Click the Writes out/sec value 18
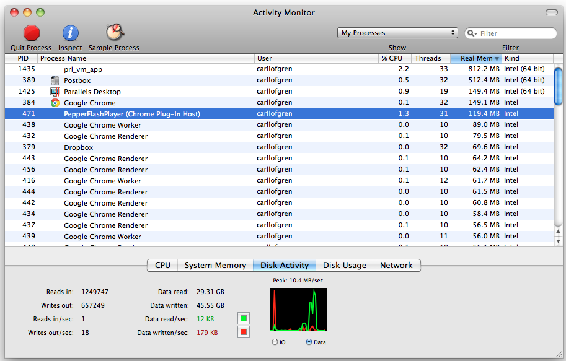 tap(85, 333)
